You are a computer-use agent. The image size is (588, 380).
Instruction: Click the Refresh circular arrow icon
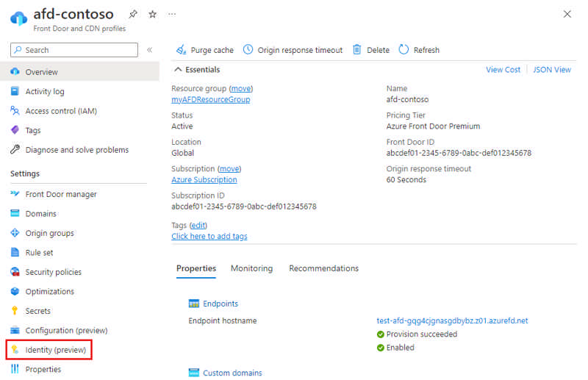(x=404, y=49)
